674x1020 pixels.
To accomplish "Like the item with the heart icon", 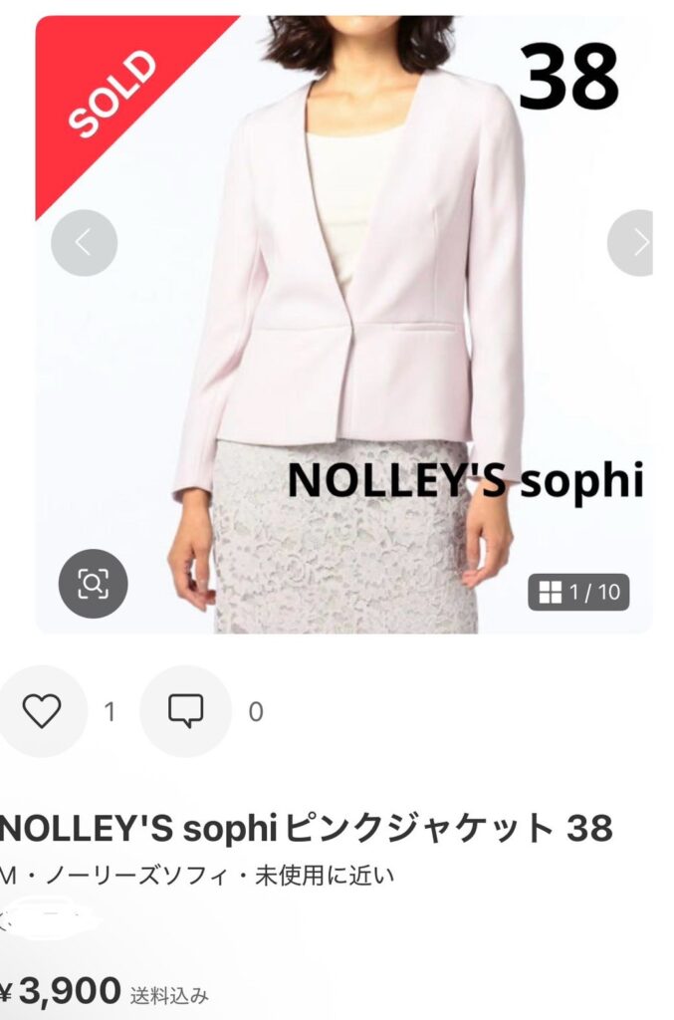I will (x=42, y=710).
